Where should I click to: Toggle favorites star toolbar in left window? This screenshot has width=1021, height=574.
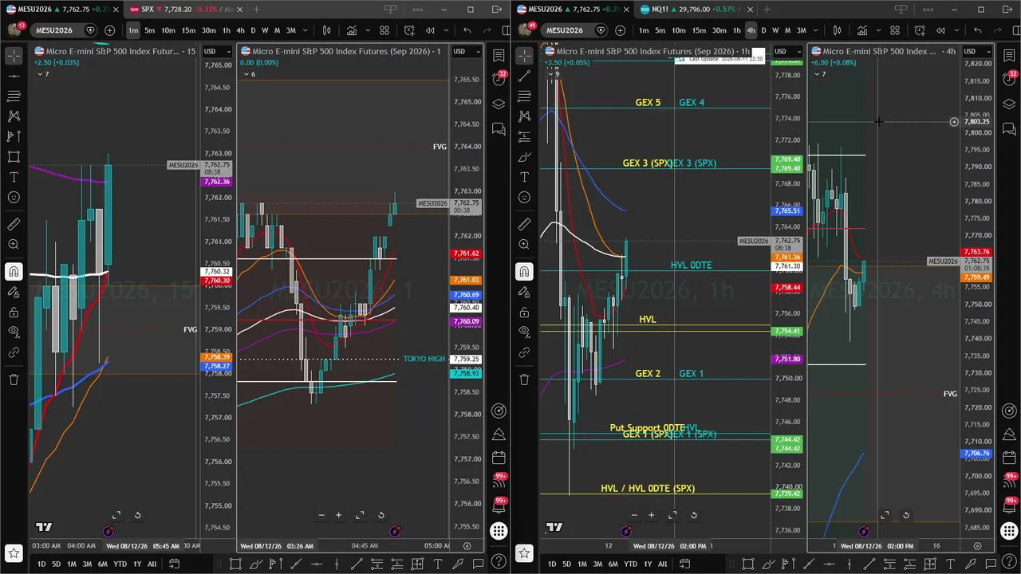(14, 552)
